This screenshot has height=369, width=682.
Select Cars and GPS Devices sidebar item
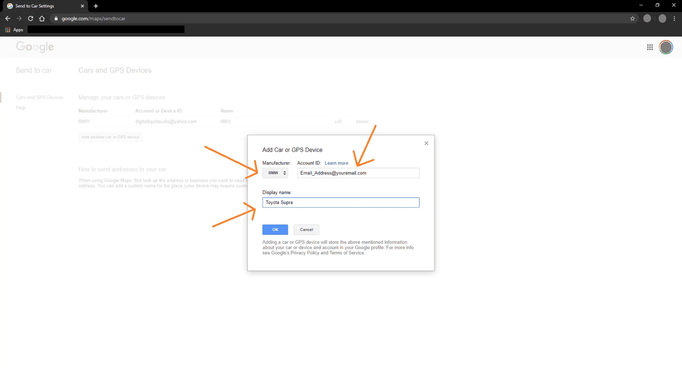click(x=39, y=97)
